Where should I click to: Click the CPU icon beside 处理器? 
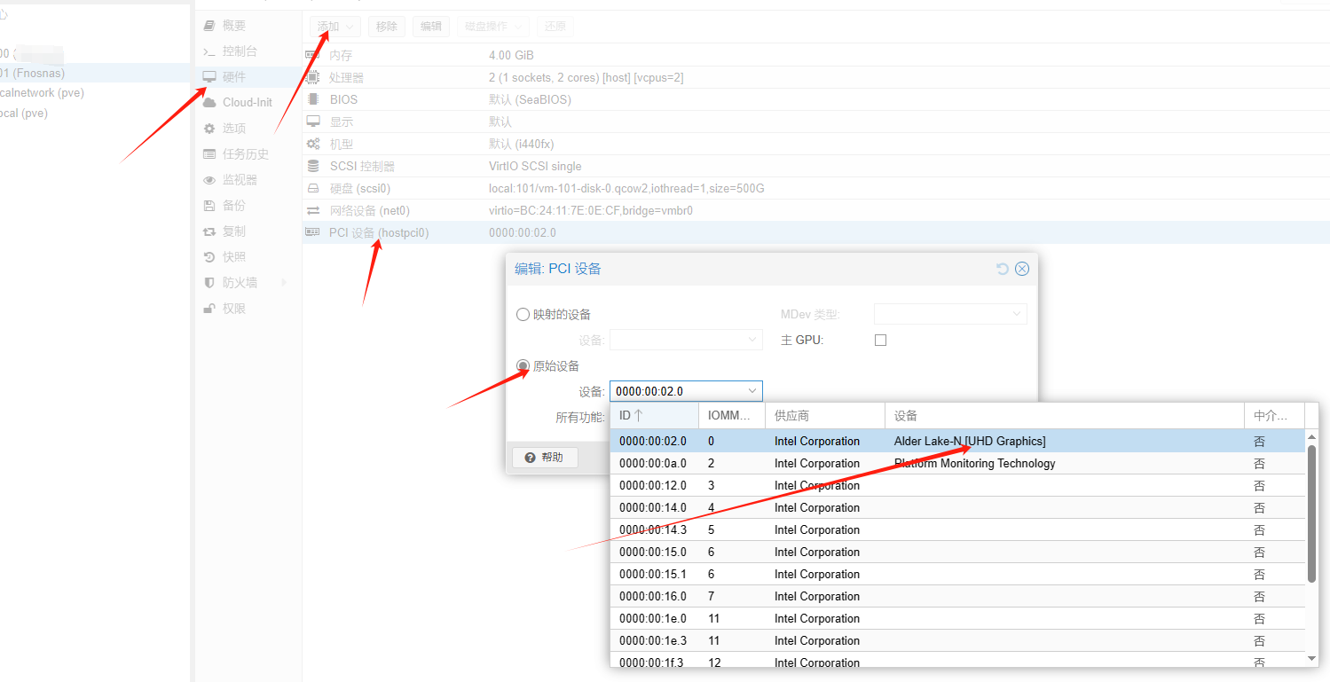tap(313, 77)
